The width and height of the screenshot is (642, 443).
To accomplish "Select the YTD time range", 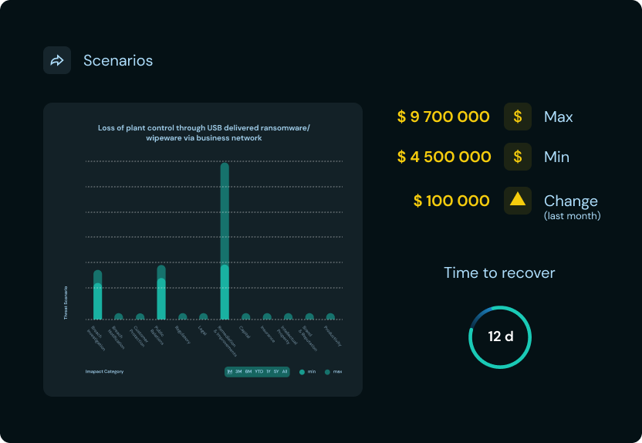I will coord(258,372).
